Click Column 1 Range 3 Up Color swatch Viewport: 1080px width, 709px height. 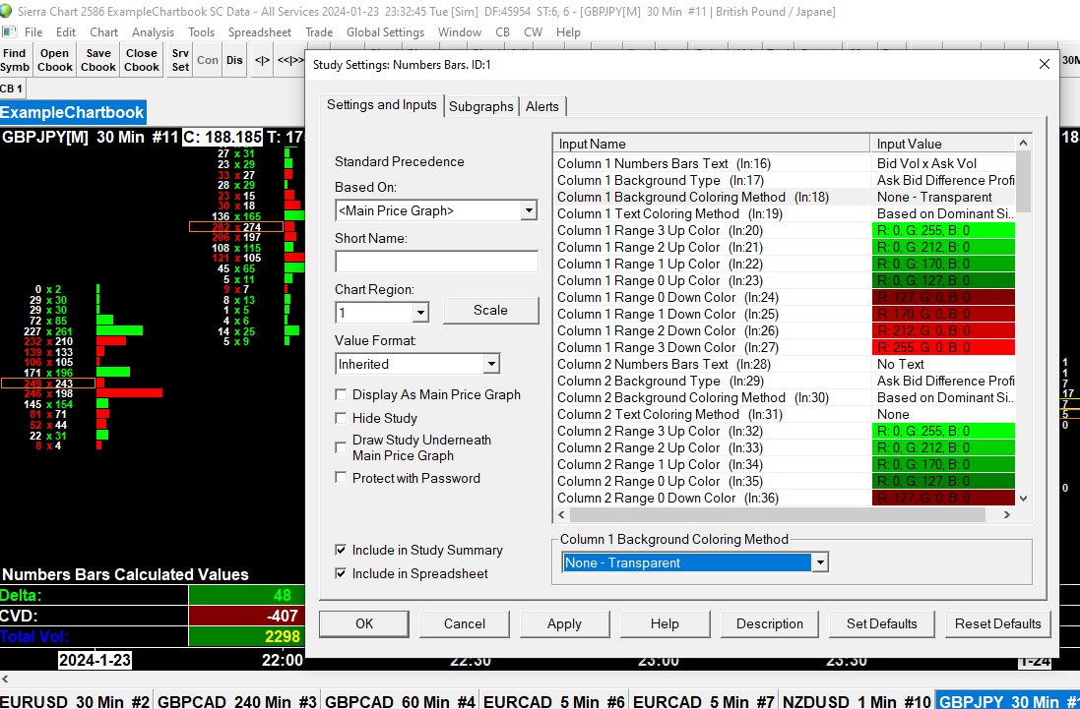click(943, 230)
